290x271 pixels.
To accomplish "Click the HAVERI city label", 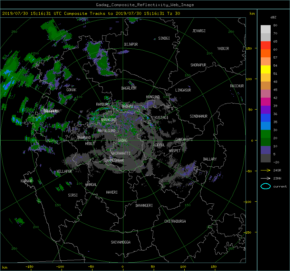I will point(112,192).
